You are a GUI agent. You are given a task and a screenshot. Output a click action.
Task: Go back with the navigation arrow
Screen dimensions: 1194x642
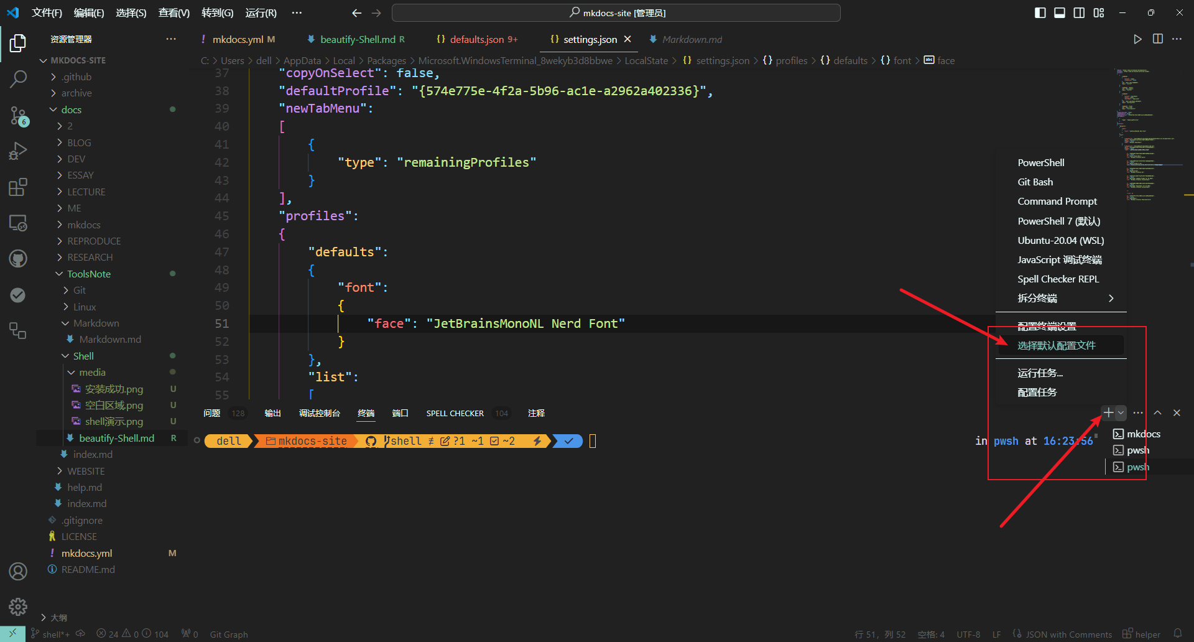pyautogui.click(x=356, y=12)
